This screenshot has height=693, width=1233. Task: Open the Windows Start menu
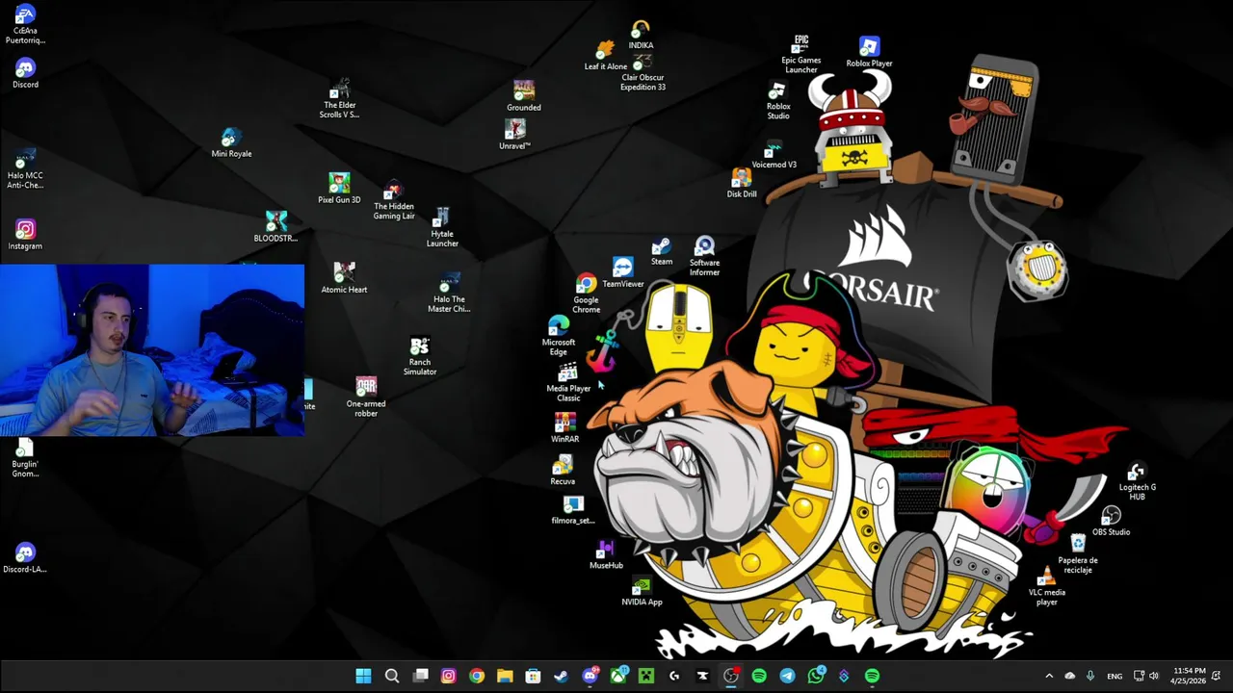(363, 676)
